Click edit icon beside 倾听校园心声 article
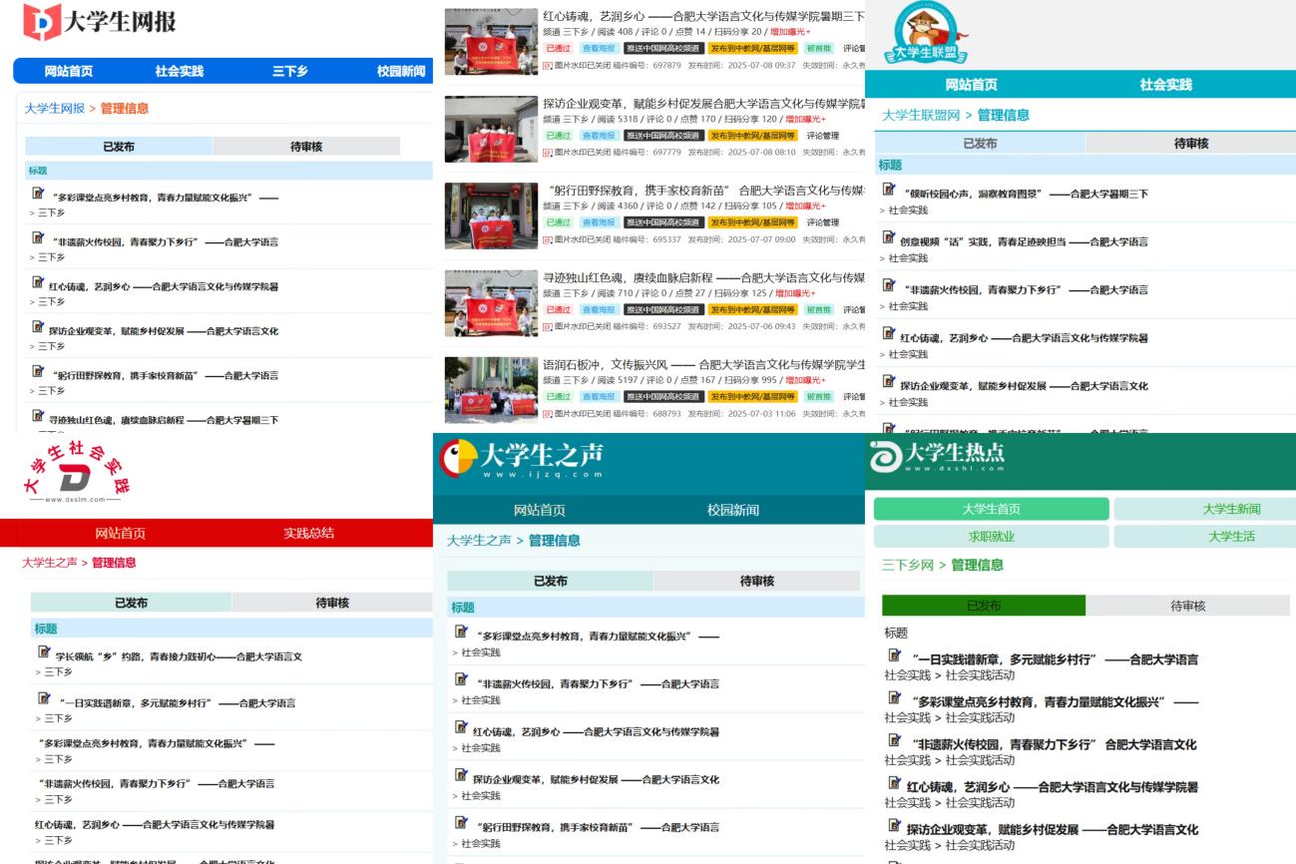 tap(890, 190)
